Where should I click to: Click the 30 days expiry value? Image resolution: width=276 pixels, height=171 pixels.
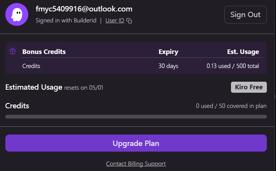coord(168,66)
